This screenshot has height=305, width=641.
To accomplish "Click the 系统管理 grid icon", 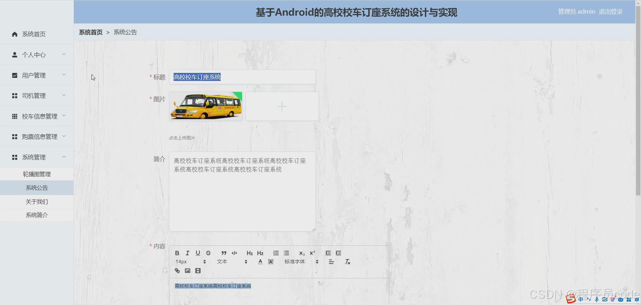I will (x=15, y=157).
